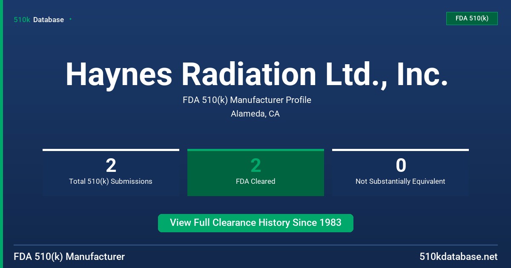Open the Total 510(k) Submissions card
The width and height of the screenshot is (511, 268).
[111, 172]
